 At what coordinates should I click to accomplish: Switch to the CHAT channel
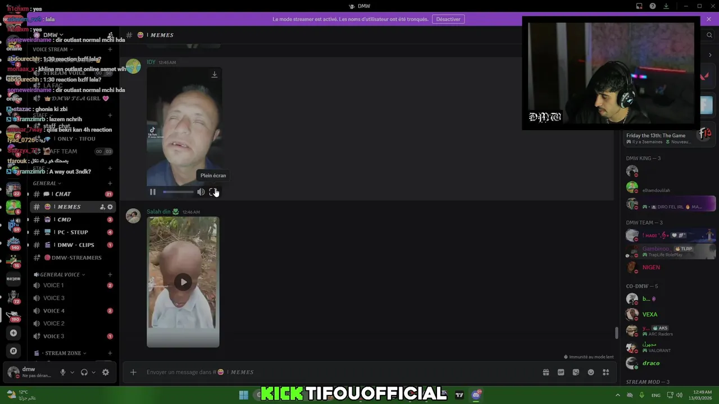click(x=73, y=194)
